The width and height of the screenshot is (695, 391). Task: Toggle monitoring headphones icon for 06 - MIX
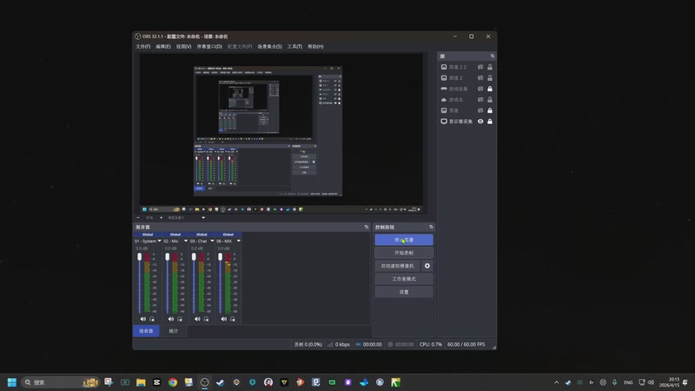click(232, 319)
